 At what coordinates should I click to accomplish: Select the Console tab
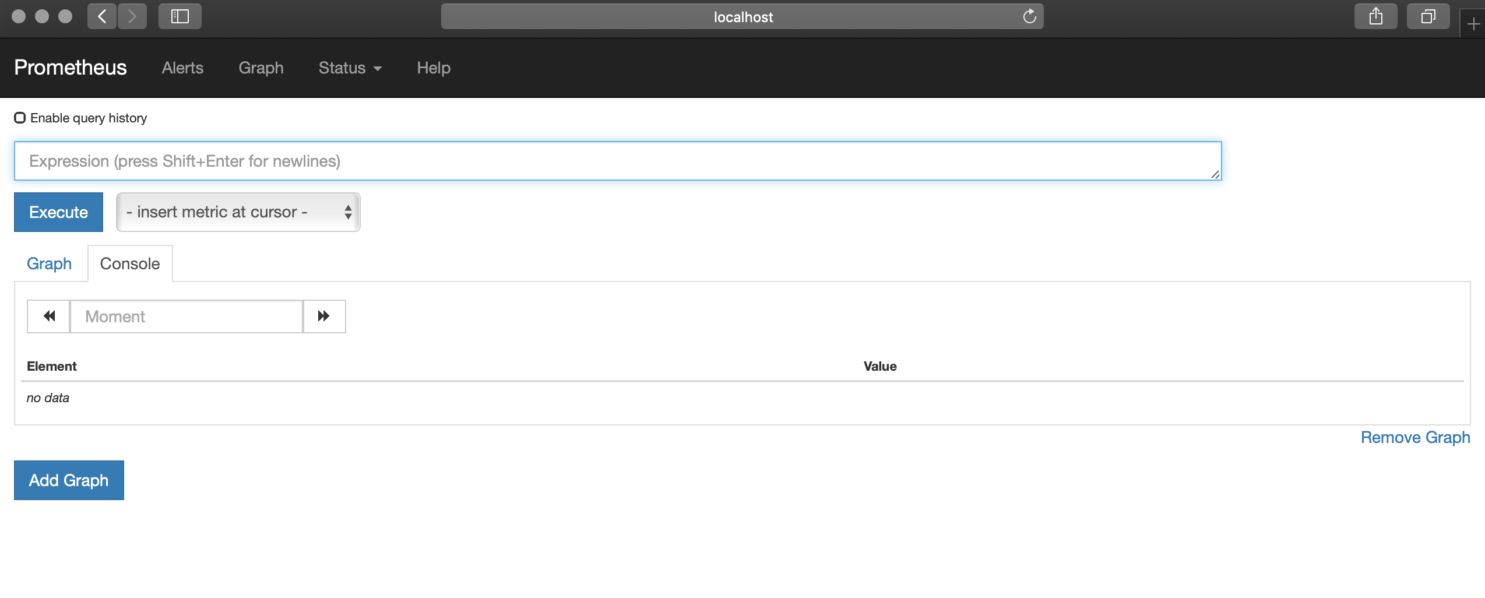pyautogui.click(x=130, y=263)
